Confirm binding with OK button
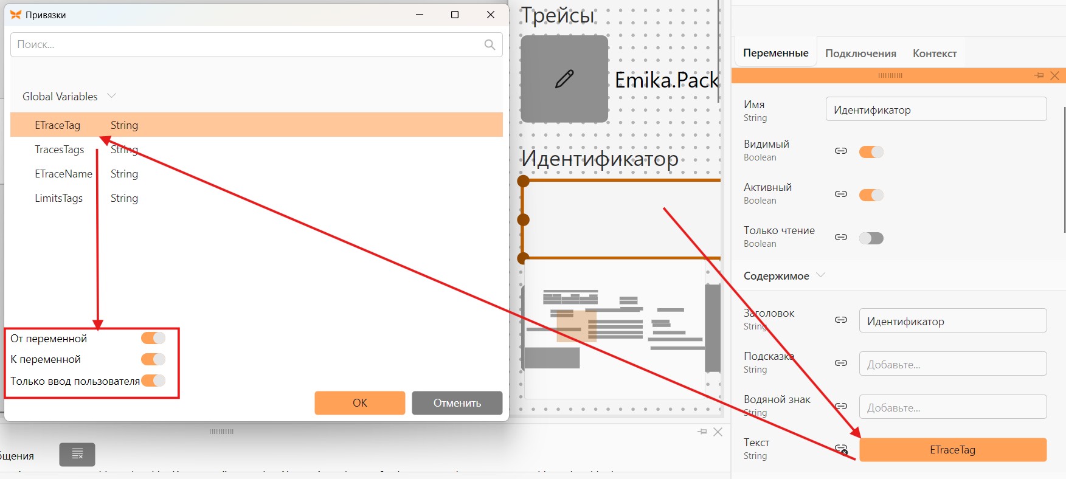Image resolution: width=1066 pixels, height=479 pixels. (360, 403)
